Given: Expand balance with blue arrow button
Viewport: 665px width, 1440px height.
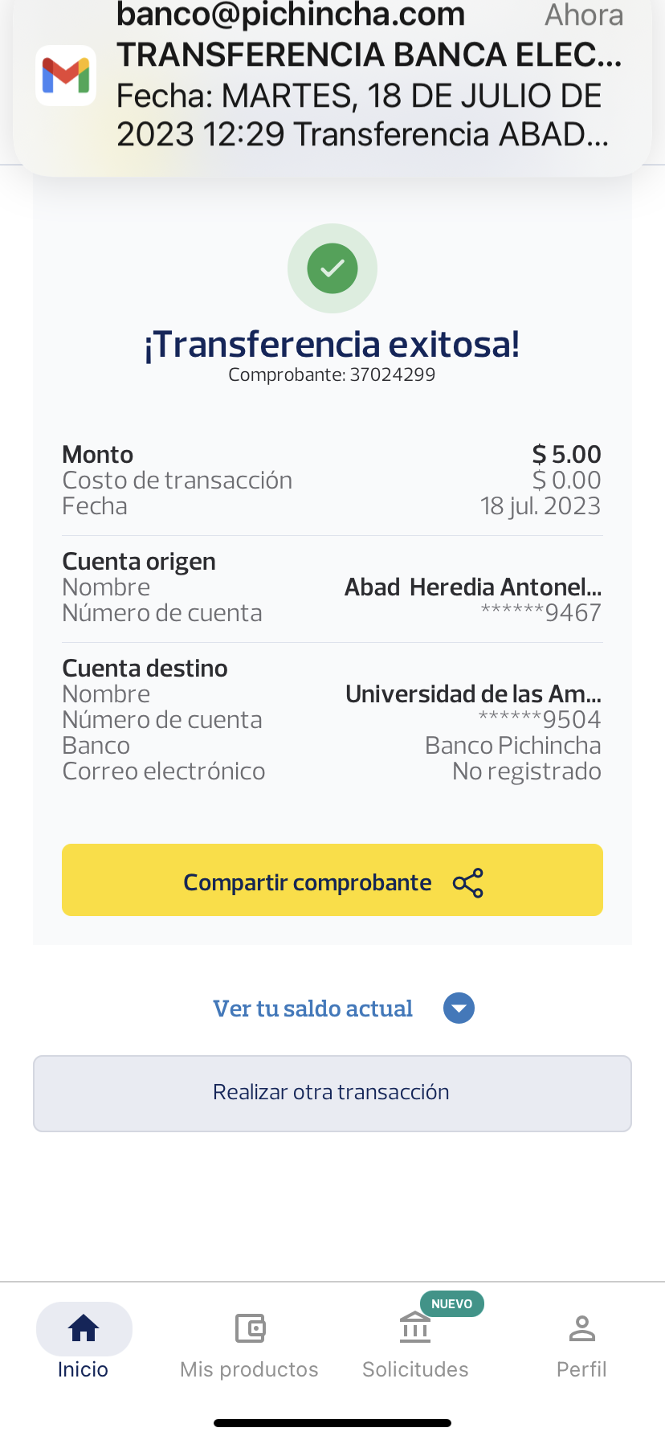Looking at the screenshot, I should (x=459, y=1008).
